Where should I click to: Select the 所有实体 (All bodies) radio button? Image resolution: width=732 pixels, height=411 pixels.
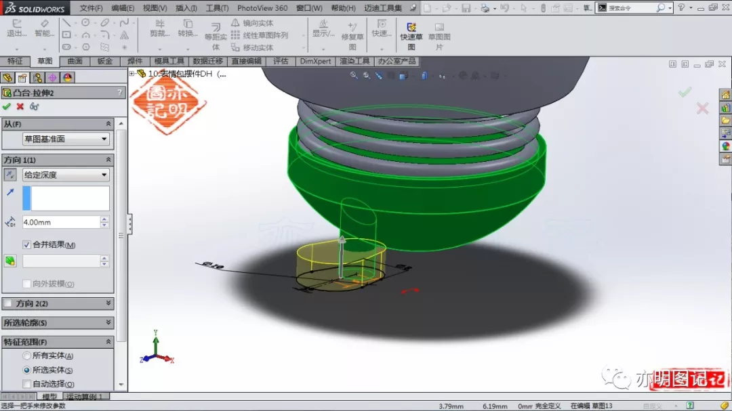26,356
